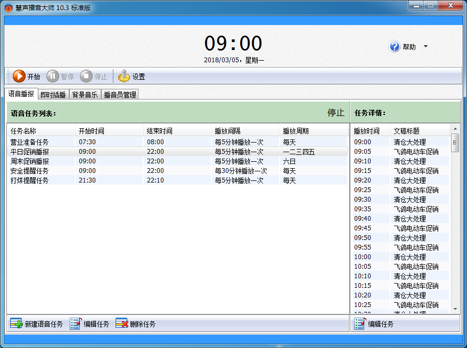Click the 停止 stop icon in toolbar
This screenshot has width=467, height=348.
click(86, 76)
